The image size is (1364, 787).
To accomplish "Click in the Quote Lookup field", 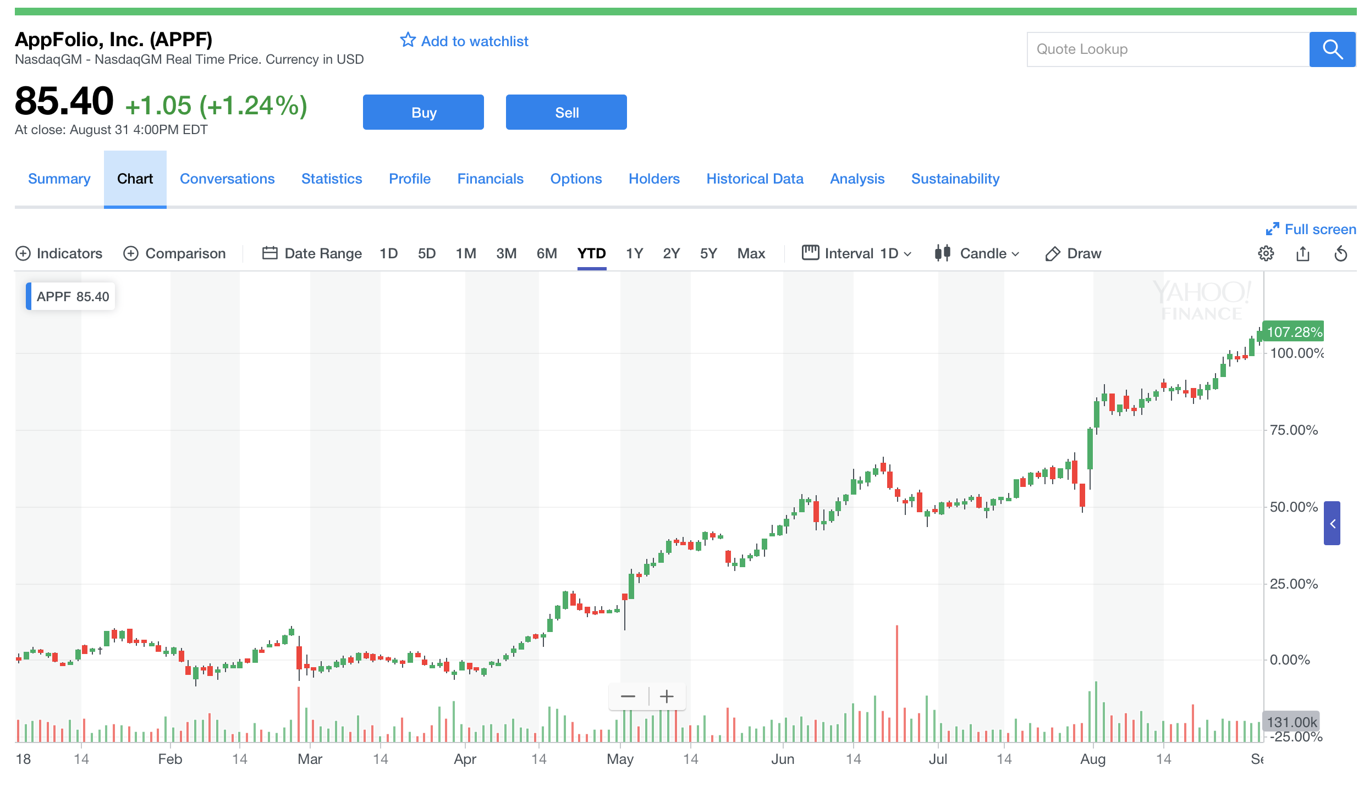I will (x=1168, y=49).
